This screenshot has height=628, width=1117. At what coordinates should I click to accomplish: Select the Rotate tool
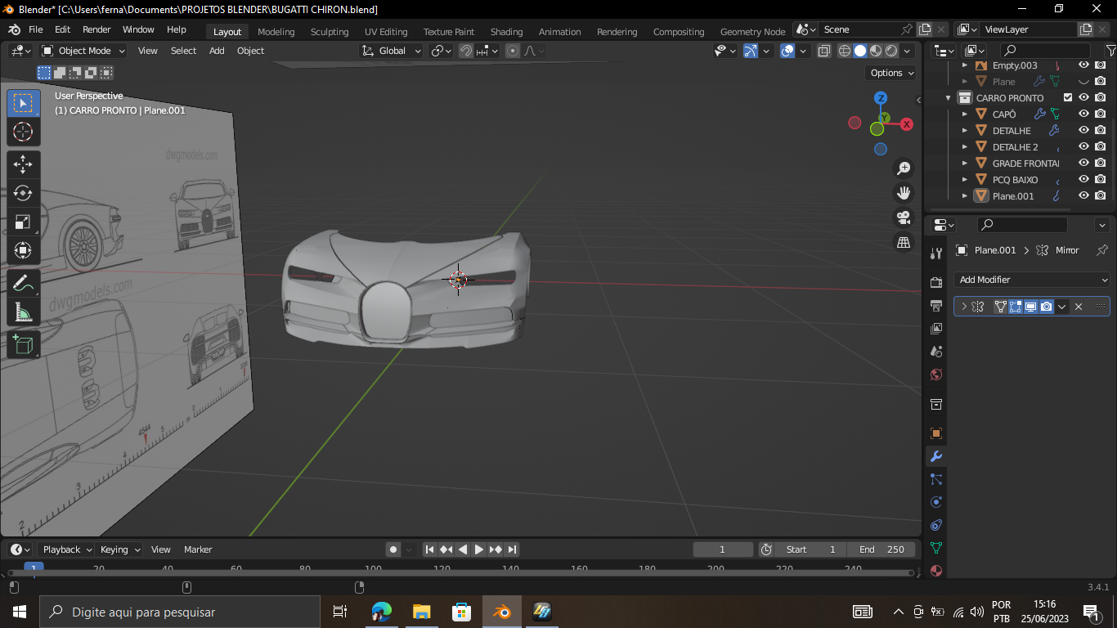pyautogui.click(x=23, y=193)
